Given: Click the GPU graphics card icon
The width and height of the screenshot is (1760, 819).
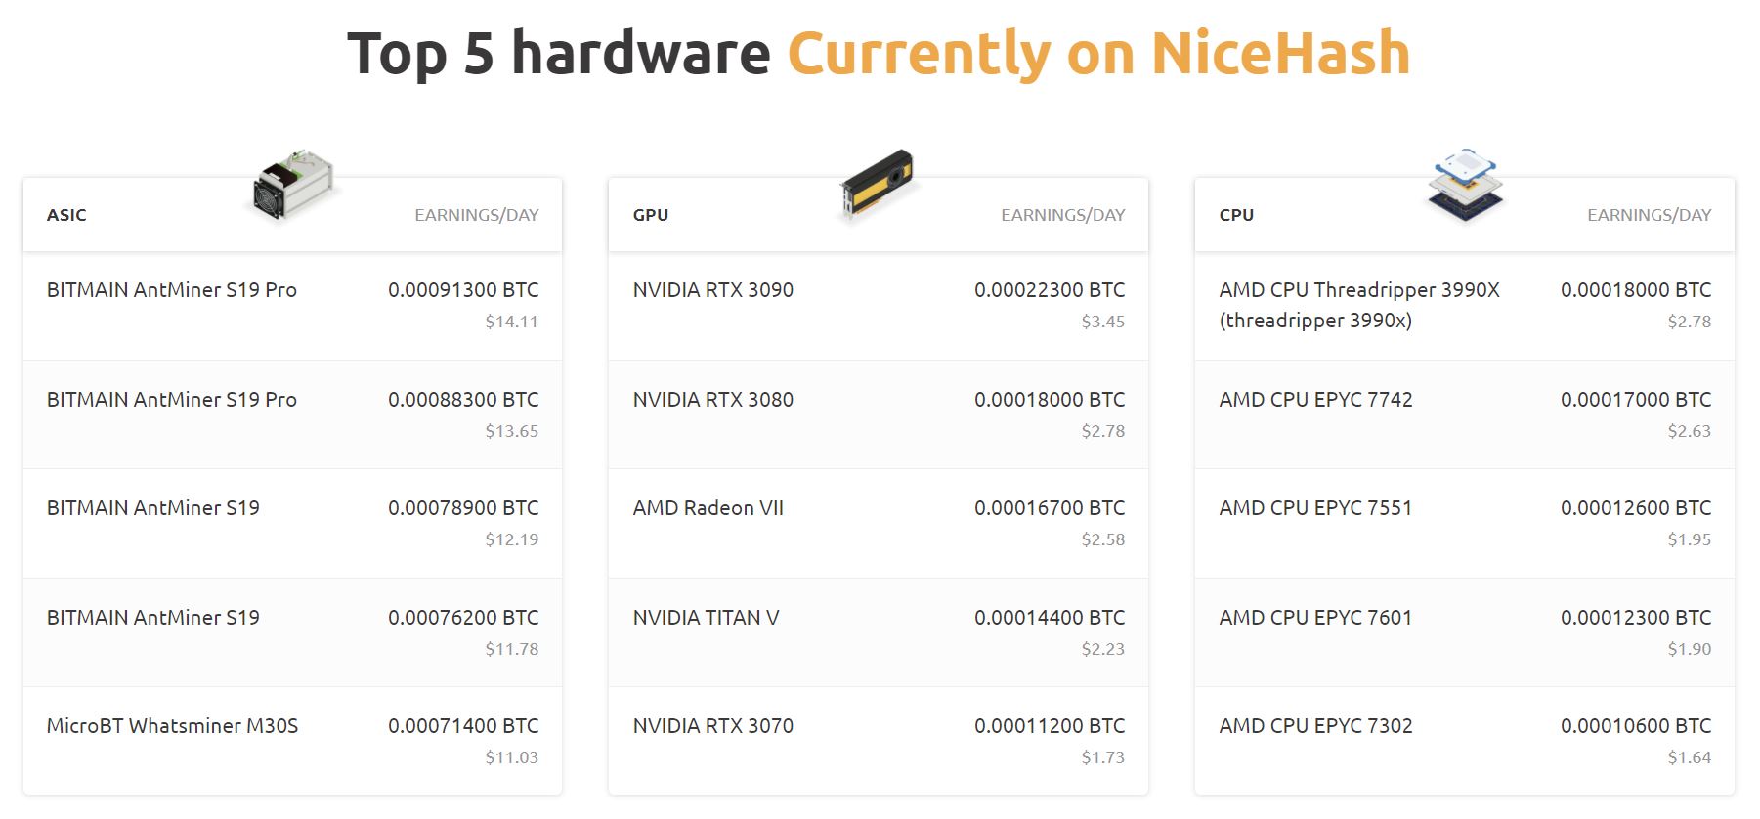Looking at the screenshot, I should pos(877,184).
